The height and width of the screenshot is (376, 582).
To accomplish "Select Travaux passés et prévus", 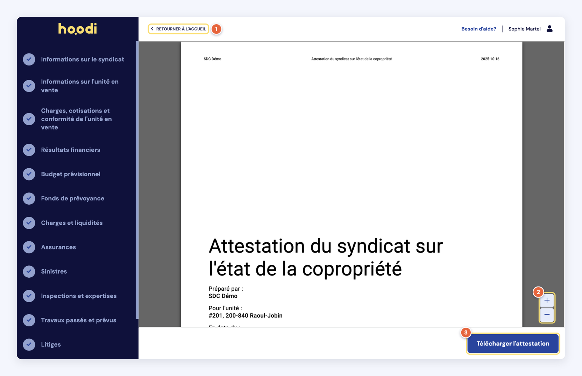I will pos(79,320).
